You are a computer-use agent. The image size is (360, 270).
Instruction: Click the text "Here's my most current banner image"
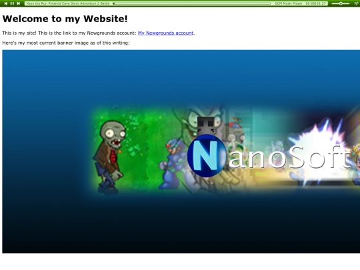pyautogui.click(x=46, y=43)
